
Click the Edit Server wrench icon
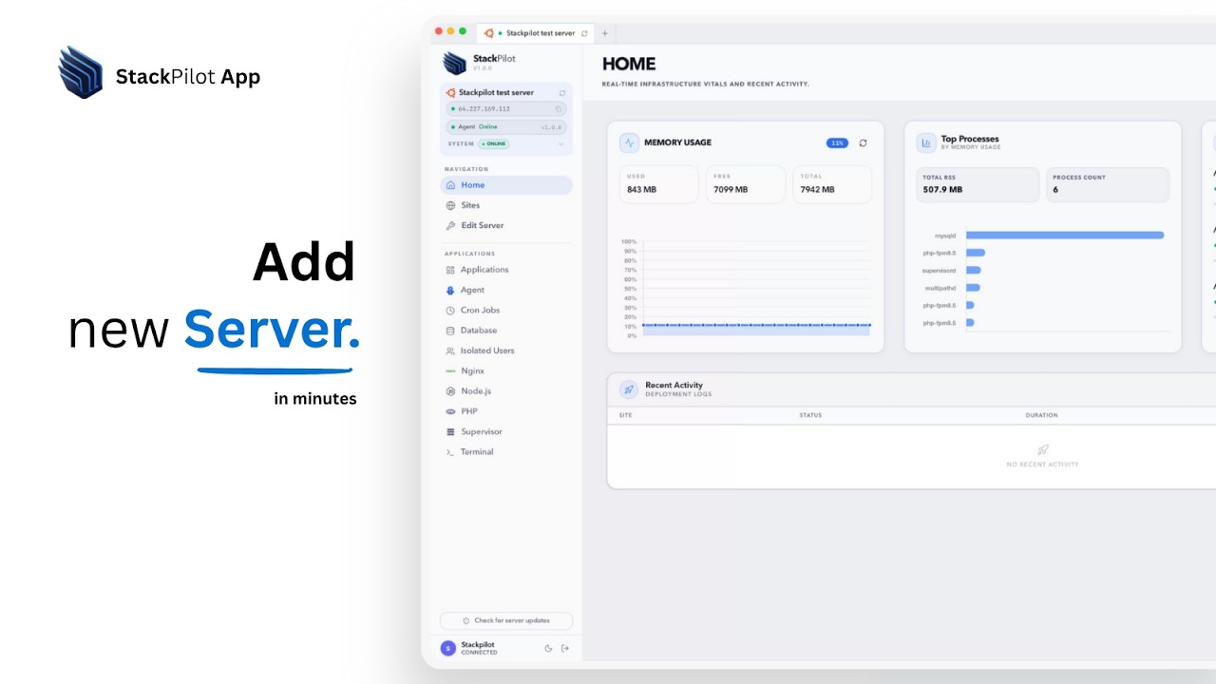click(451, 226)
